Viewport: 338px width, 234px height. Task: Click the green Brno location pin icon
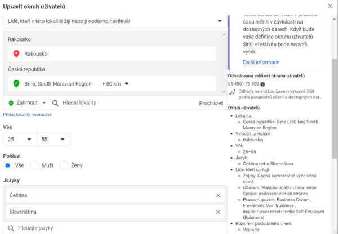click(16, 83)
